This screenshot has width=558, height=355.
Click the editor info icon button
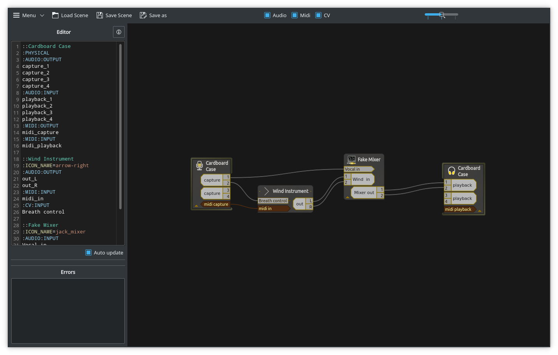[x=119, y=32]
